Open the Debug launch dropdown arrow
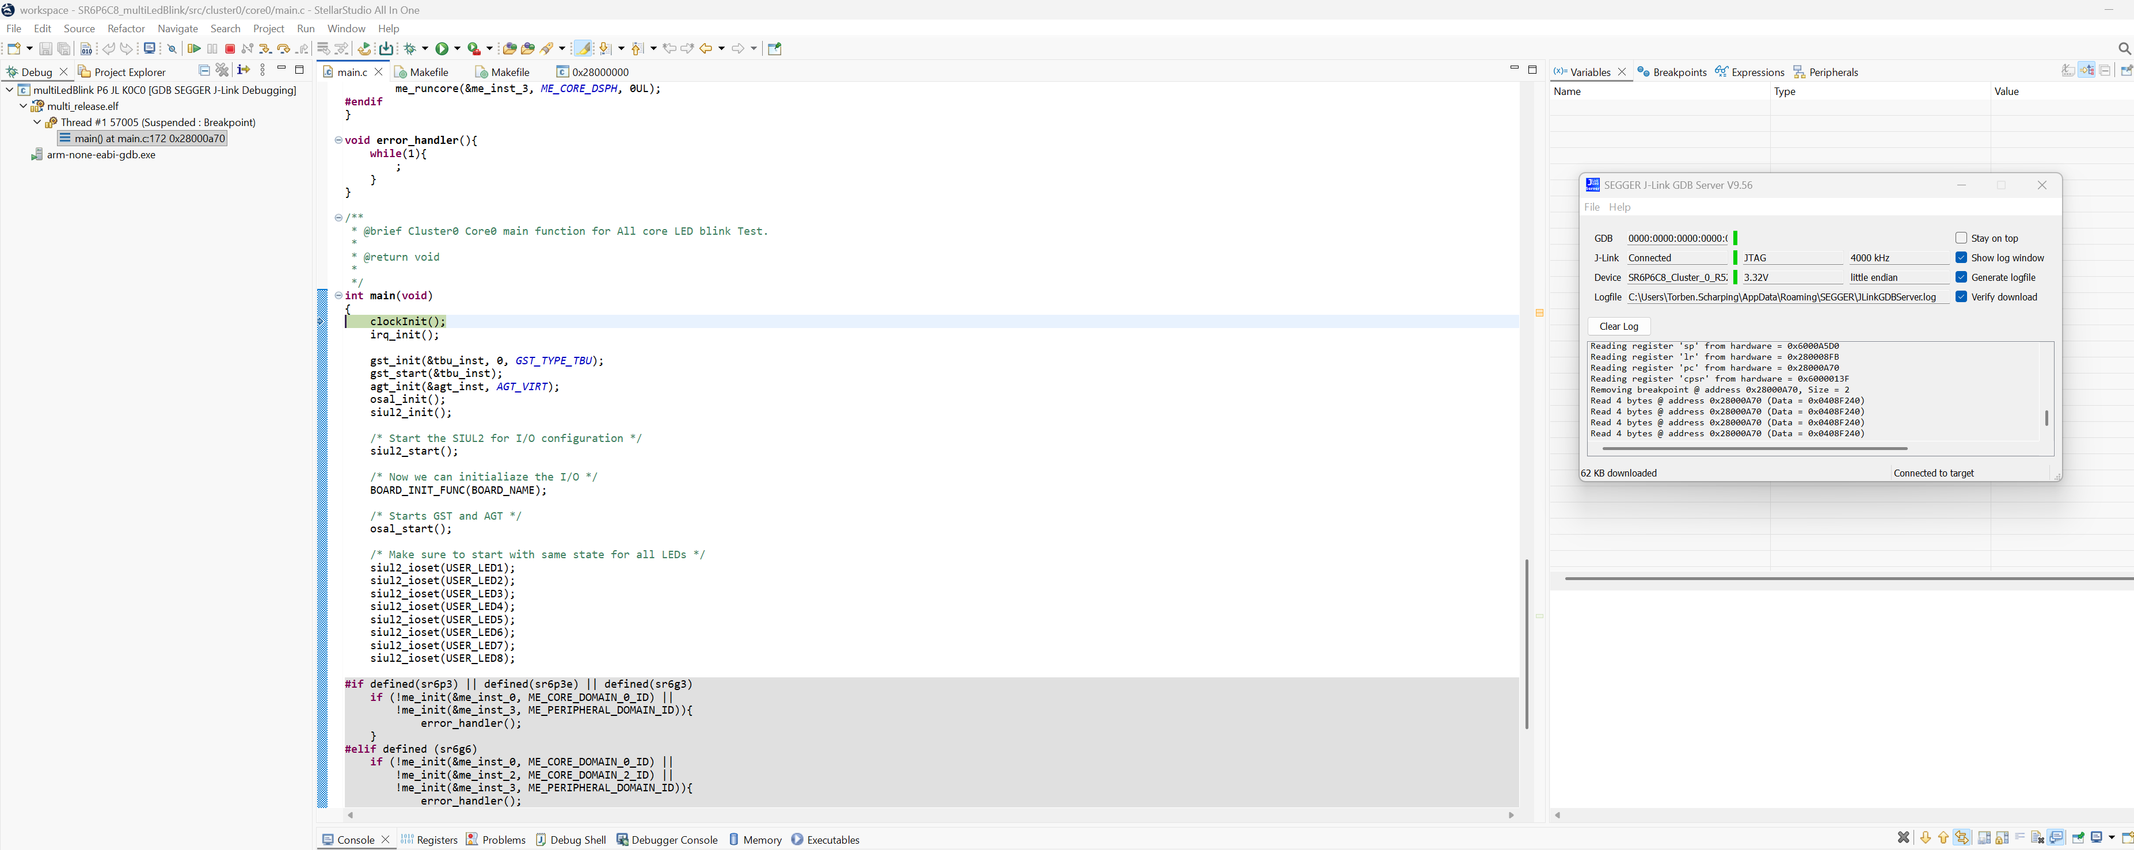The width and height of the screenshot is (2134, 850). click(426, 49)
